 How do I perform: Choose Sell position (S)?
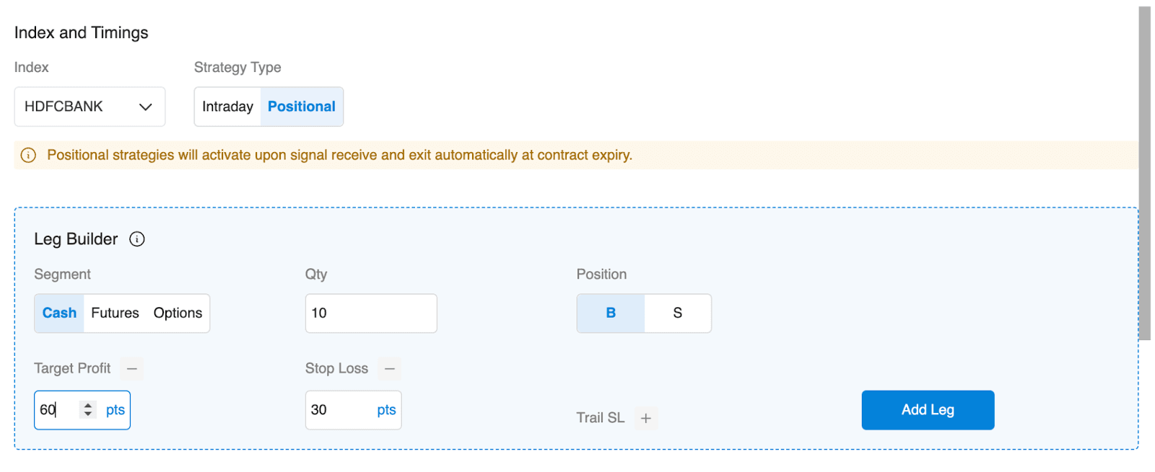(x=677, y=313)
